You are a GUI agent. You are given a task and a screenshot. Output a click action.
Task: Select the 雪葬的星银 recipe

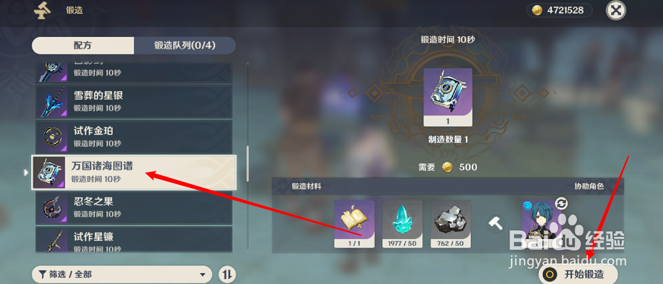134,101
